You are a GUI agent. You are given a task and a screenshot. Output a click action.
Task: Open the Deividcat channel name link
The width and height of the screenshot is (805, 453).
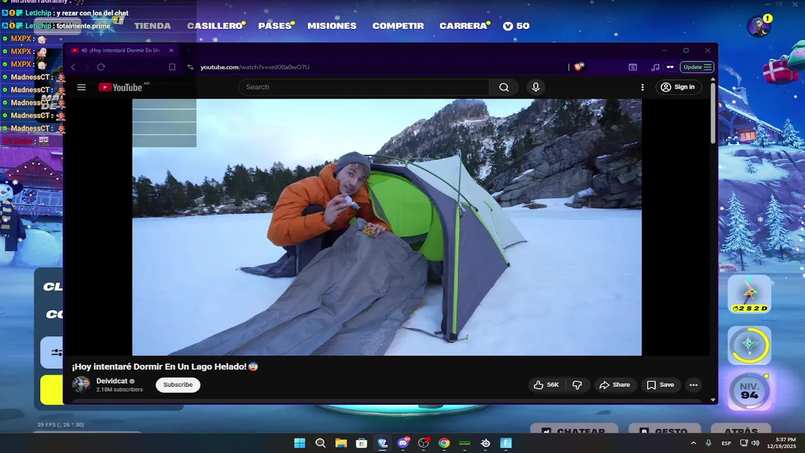tap(112, 381)
